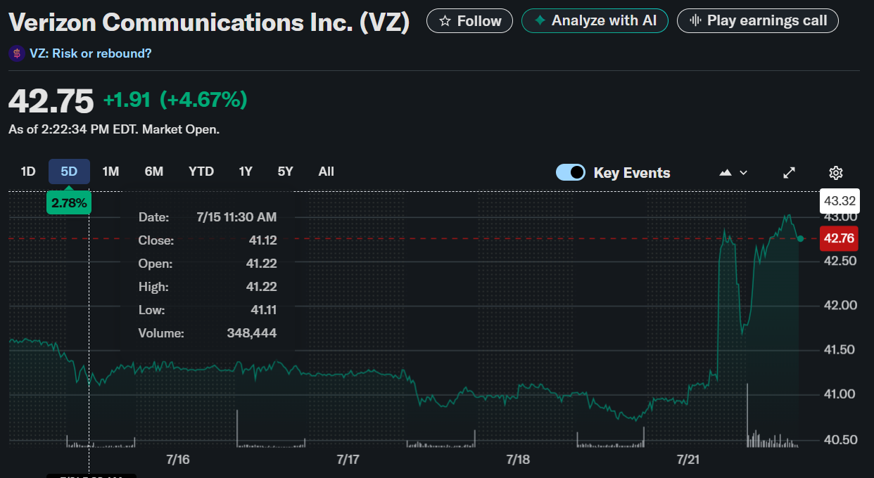
Task: Select the 1D time range
Action: tap(28, 172)
